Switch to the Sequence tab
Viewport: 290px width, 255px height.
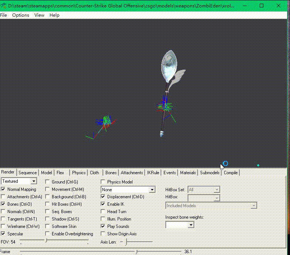(x=27, y=173)
